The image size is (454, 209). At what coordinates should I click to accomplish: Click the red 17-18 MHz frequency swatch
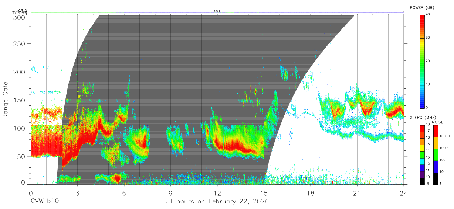(x=422, y=129)
